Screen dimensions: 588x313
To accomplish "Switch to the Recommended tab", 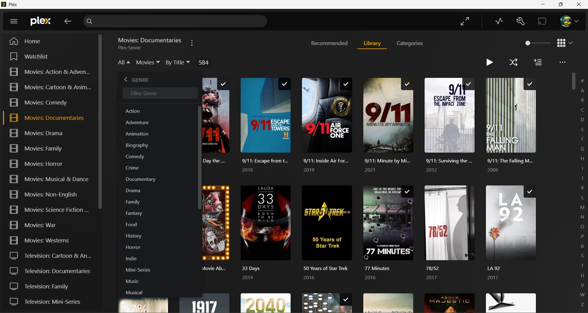I will (x=329, y=43).
